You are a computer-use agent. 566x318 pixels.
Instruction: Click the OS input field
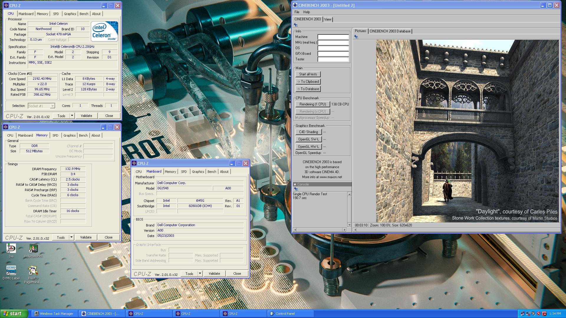pos(333,48)
